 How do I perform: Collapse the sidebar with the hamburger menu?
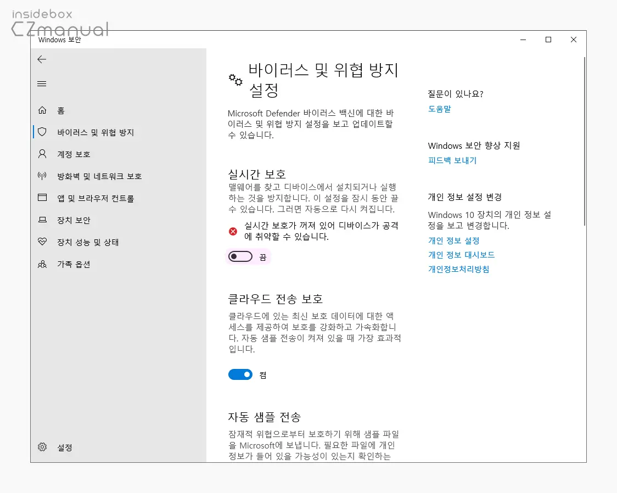(x=42, y=83)
